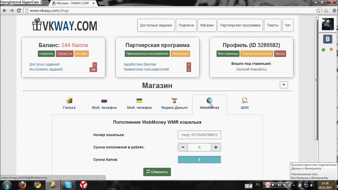
Task: Click the VK 'B' icon in the sidebar
Action: click(x=328, y=39)
